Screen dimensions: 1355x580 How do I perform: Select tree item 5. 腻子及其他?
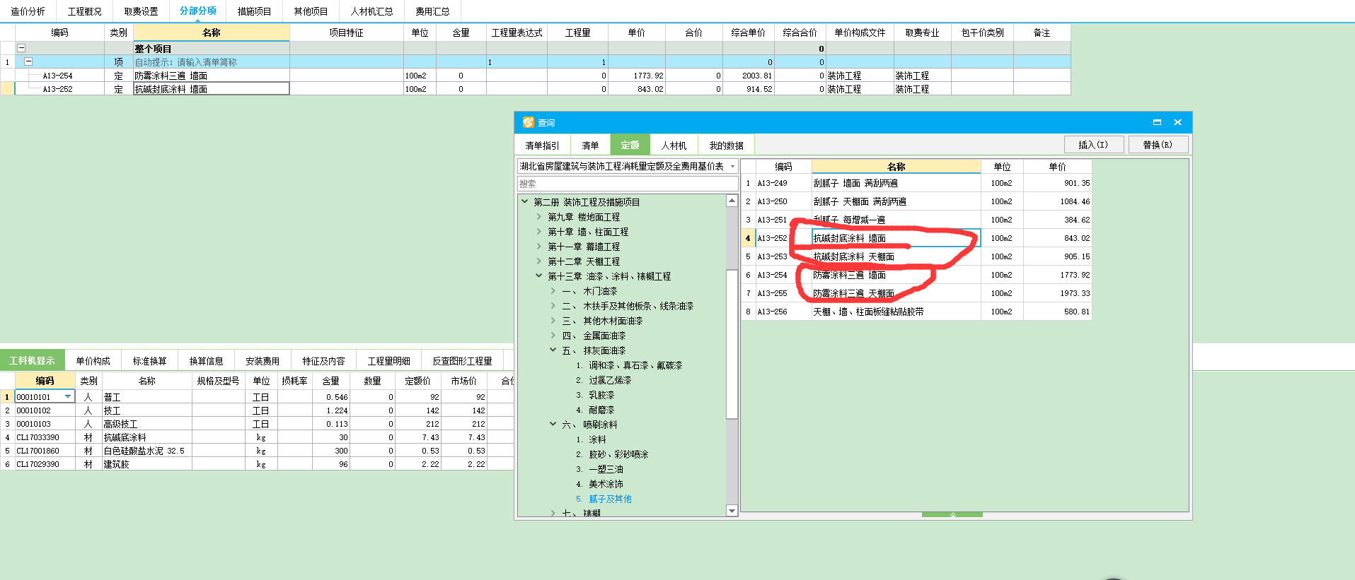coord(604,499)
